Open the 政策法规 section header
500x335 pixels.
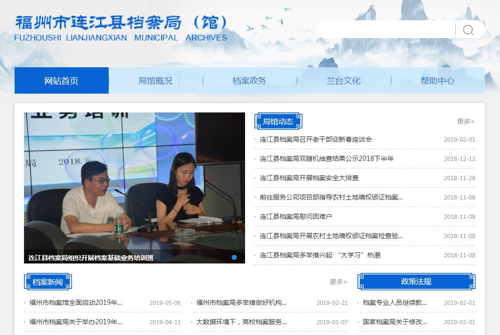click(416, 282)
